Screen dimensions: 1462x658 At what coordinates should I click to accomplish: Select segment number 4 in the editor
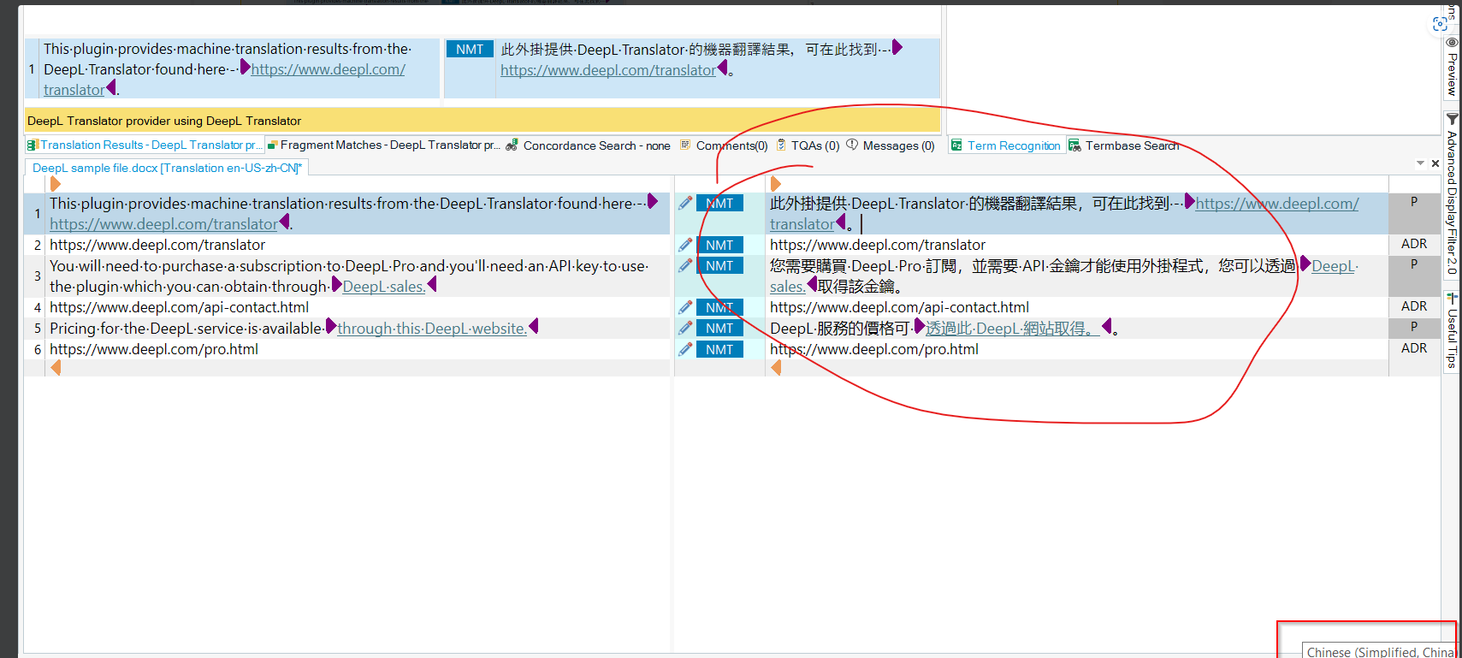[37, 307]
